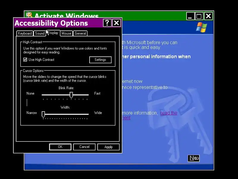This screenshot has width=238, height=179.
Task: Open the Keyboard tab
Action: [25, 33]
